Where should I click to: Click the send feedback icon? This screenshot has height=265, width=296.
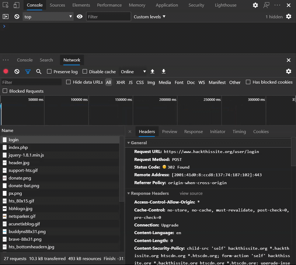point(266,5)
